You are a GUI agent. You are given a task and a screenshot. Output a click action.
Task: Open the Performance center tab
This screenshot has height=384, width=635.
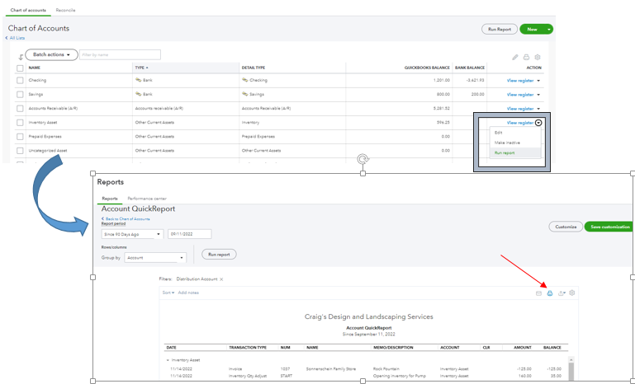[x=147, y=199]
